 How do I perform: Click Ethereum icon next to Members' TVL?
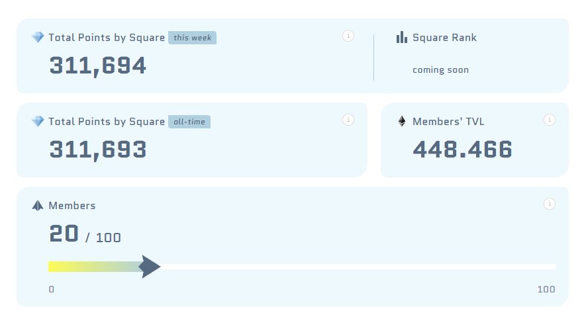tap(402, 121)
